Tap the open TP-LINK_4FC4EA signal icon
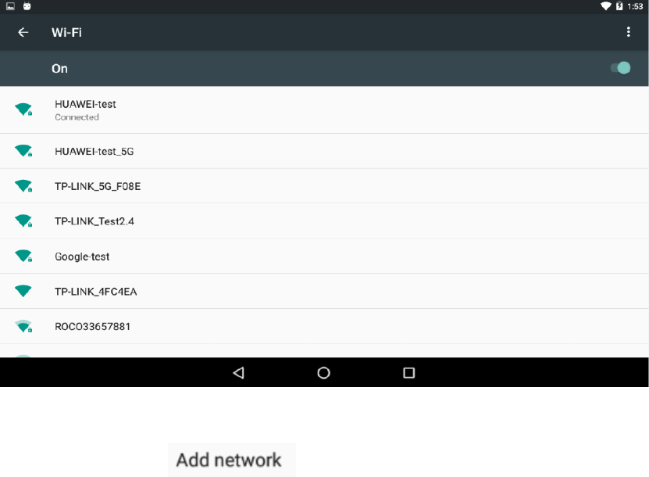The height and width of the screenshot is (477, 649). tap(23, 291)
